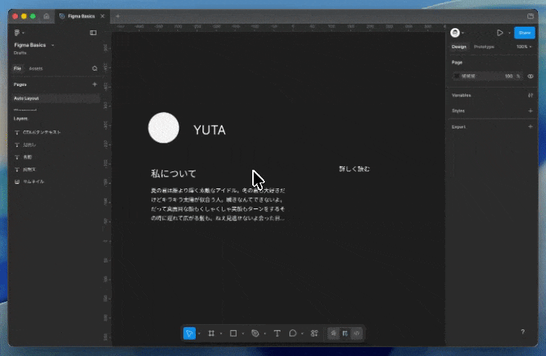This screenshot has width=546, height=356.
Task: Open the Figma Basics file name dropdown
Action: (x=53, y=45)
